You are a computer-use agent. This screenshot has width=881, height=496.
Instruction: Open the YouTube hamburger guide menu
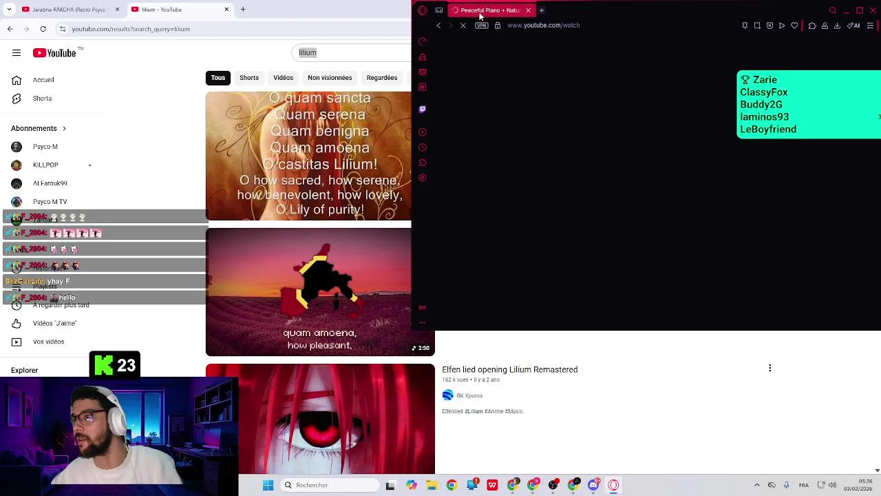point(17,53)
